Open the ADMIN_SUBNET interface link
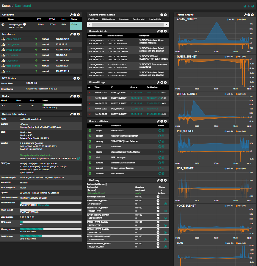257x266 pixels. [13, 39]
